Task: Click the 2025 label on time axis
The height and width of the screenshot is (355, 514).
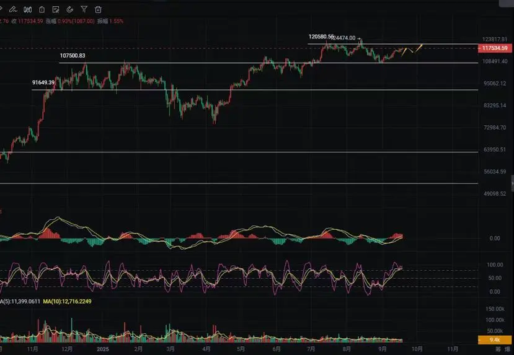Action: pos(102,349)
